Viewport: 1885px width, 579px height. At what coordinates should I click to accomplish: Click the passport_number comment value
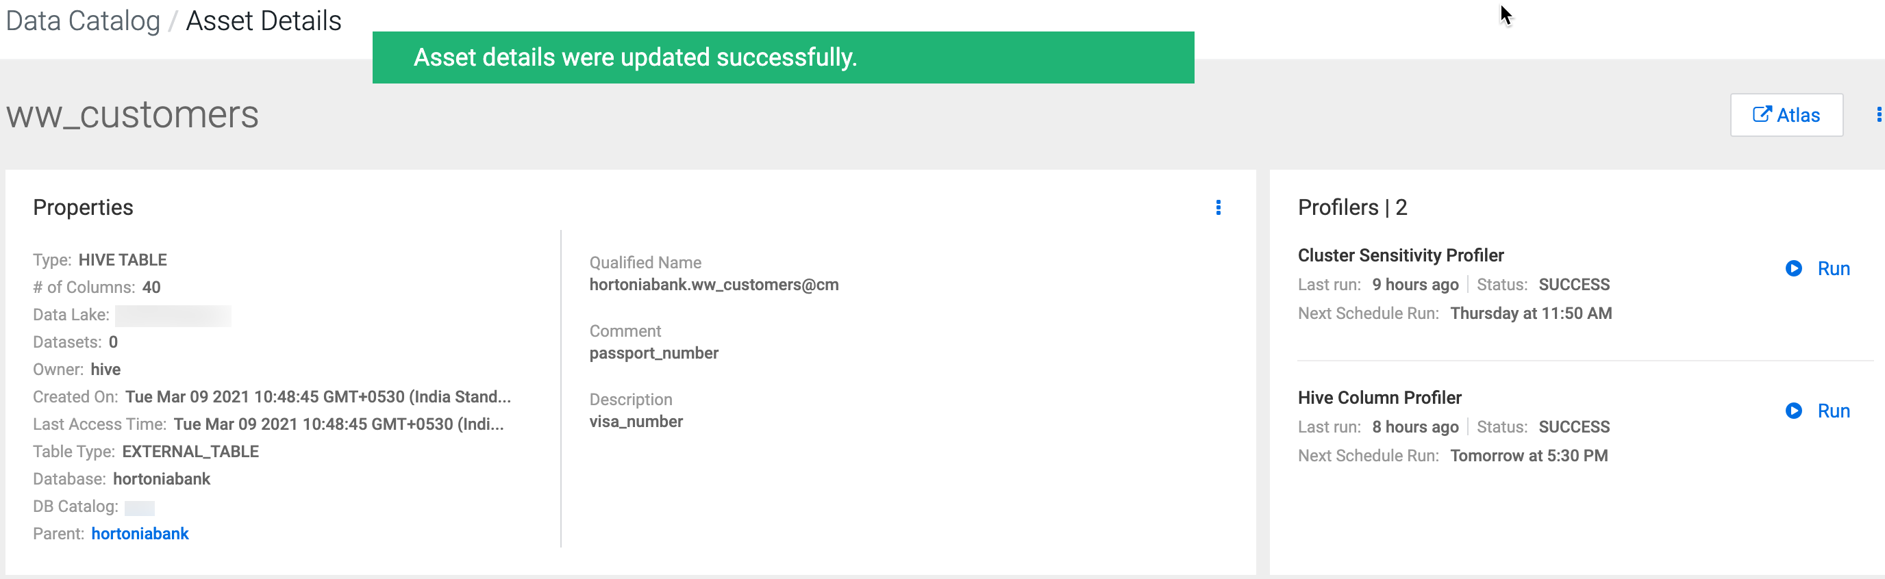point(653,353)
